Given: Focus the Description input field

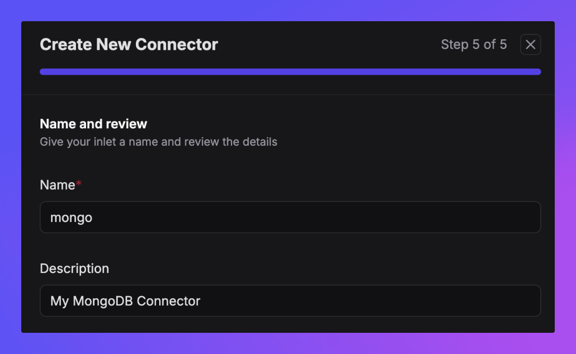Looking at the screenshot, I should 290,301.
